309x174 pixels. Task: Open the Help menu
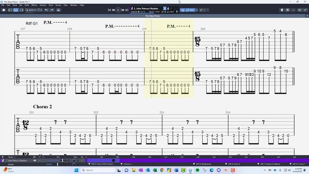(82, 5)
